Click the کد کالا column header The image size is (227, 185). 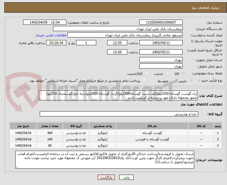(x=201, y=126)
